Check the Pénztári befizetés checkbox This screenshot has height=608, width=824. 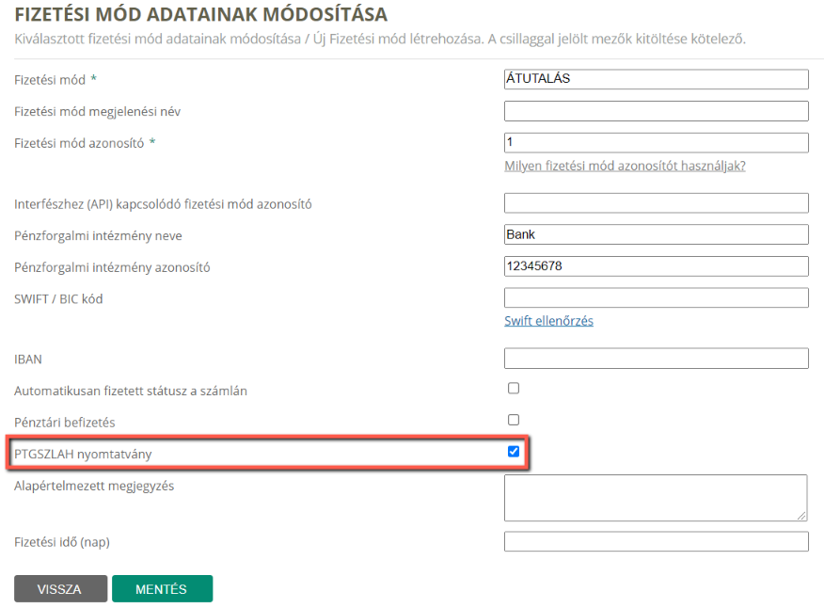(x=514, y=420)
